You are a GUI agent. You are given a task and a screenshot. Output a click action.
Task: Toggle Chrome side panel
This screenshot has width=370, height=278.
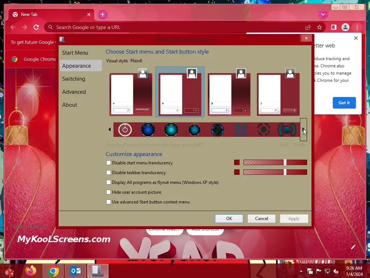tap(334, 27)
